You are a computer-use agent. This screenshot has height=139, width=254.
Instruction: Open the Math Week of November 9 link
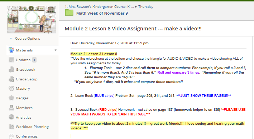point(102,13)
